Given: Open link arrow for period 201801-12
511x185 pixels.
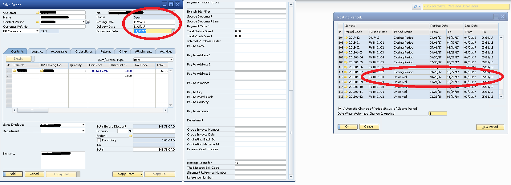Looking at the screenshot, I should tap(346, 97).
